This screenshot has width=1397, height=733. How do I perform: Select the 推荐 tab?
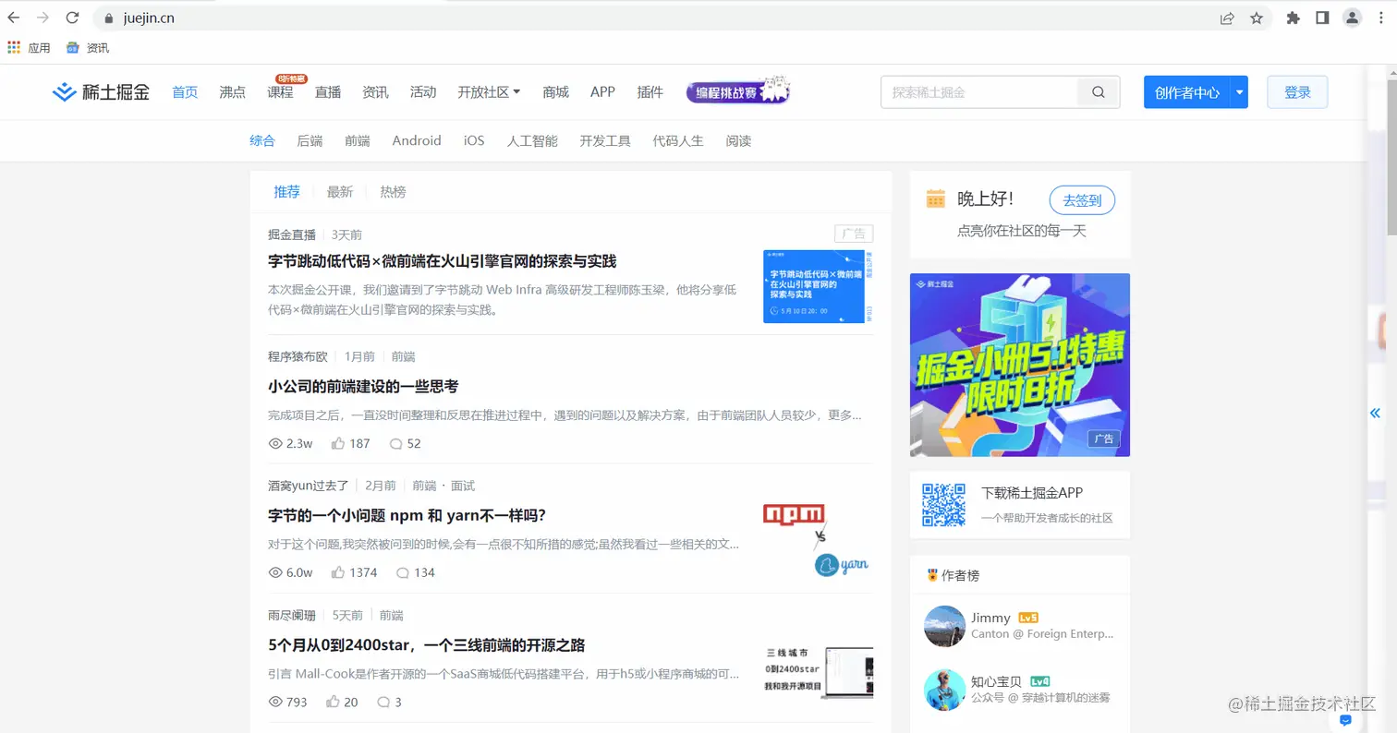[x=286, y=192]
